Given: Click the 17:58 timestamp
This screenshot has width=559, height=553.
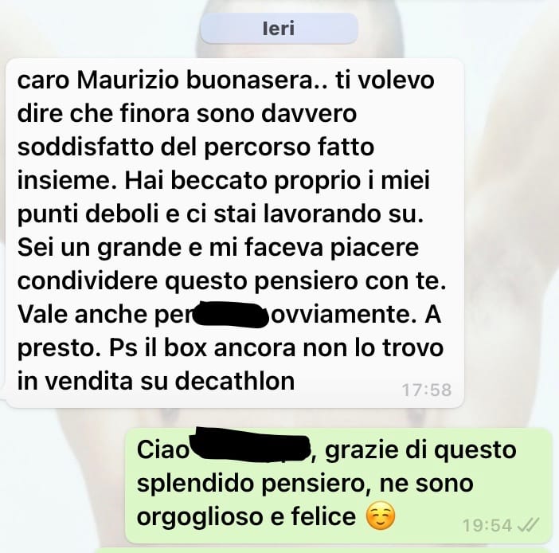Looking at the screenshot, I should point(427,390).
